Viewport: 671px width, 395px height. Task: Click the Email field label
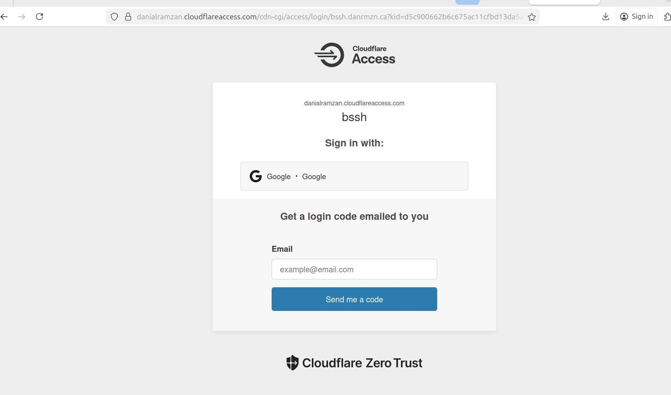[282, 249]
